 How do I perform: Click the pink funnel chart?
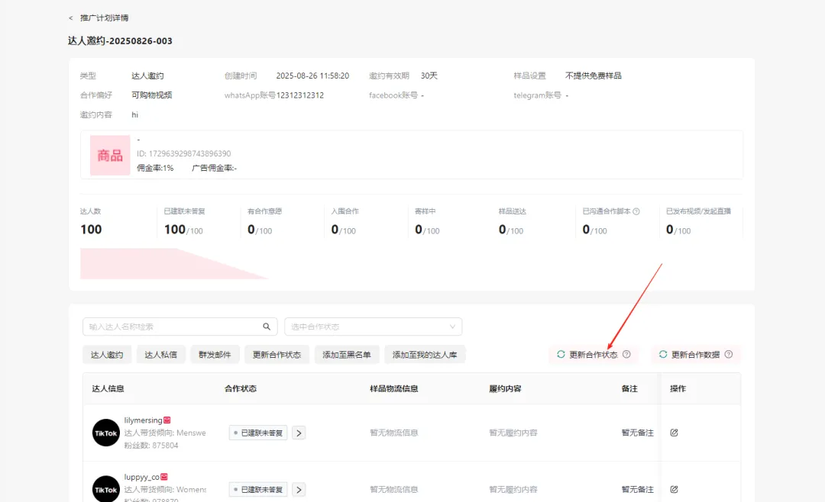pos(175,263)
